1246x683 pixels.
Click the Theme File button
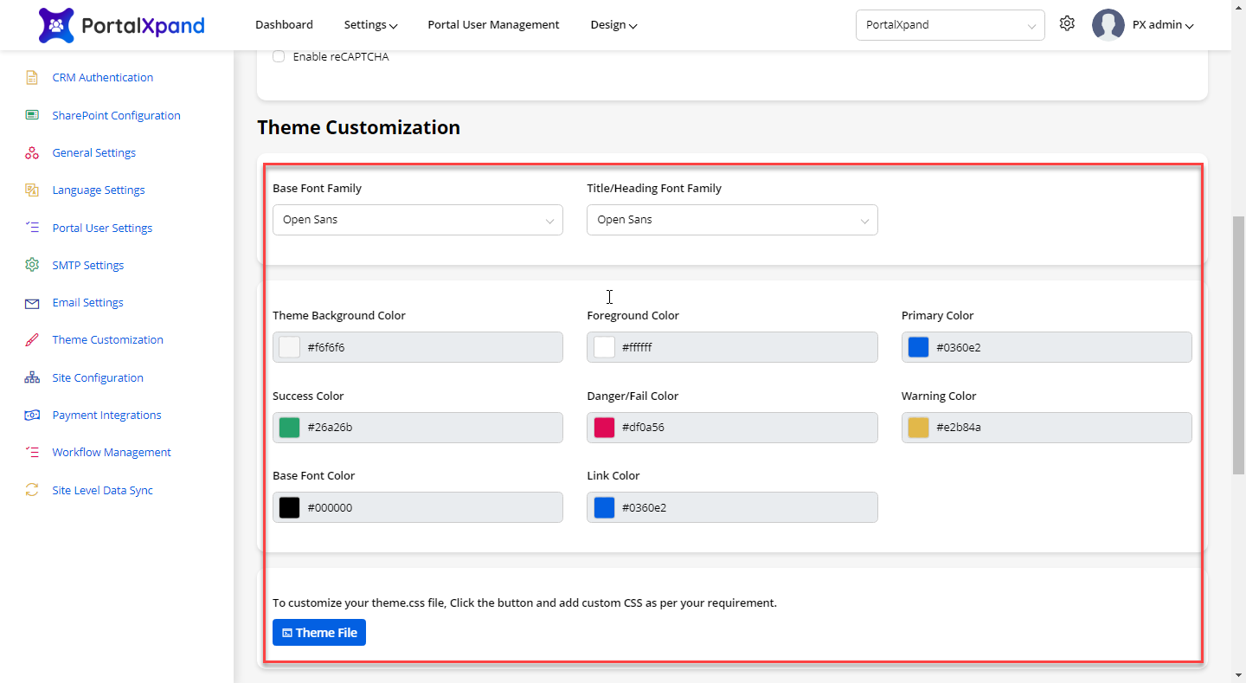[319, 633]
